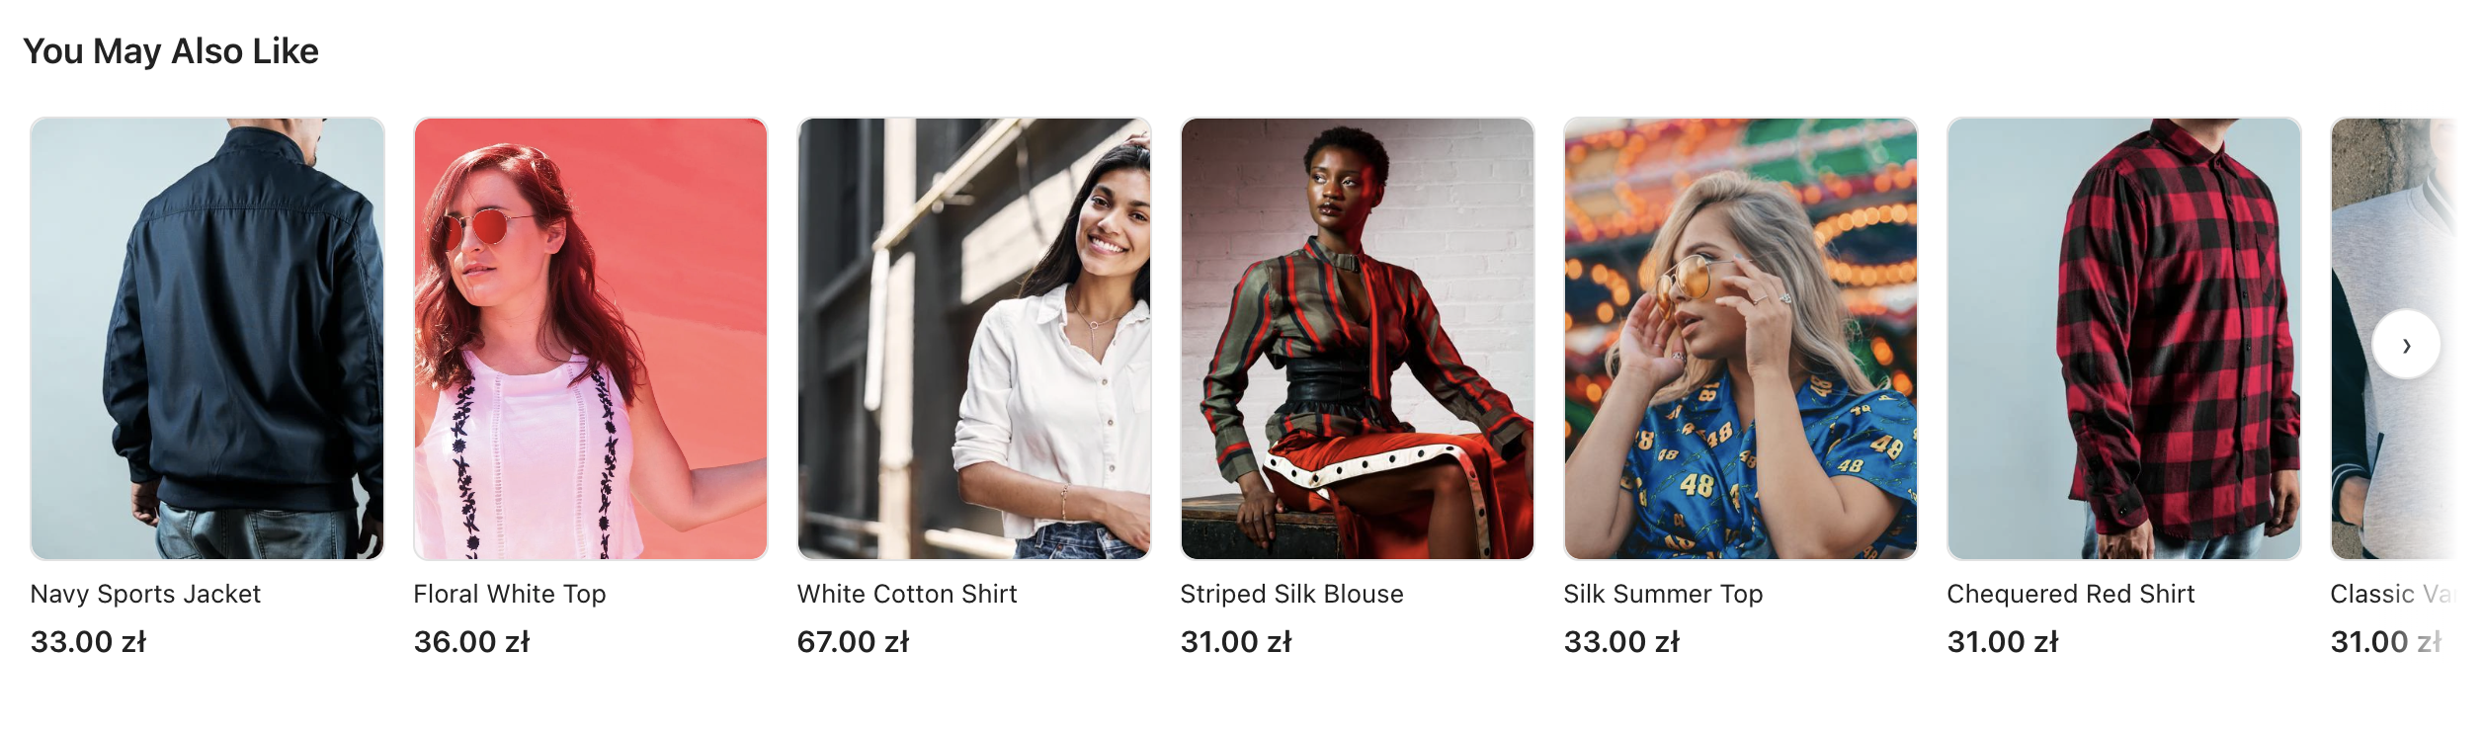Click the Floral White Top title link

coord(510,594)
